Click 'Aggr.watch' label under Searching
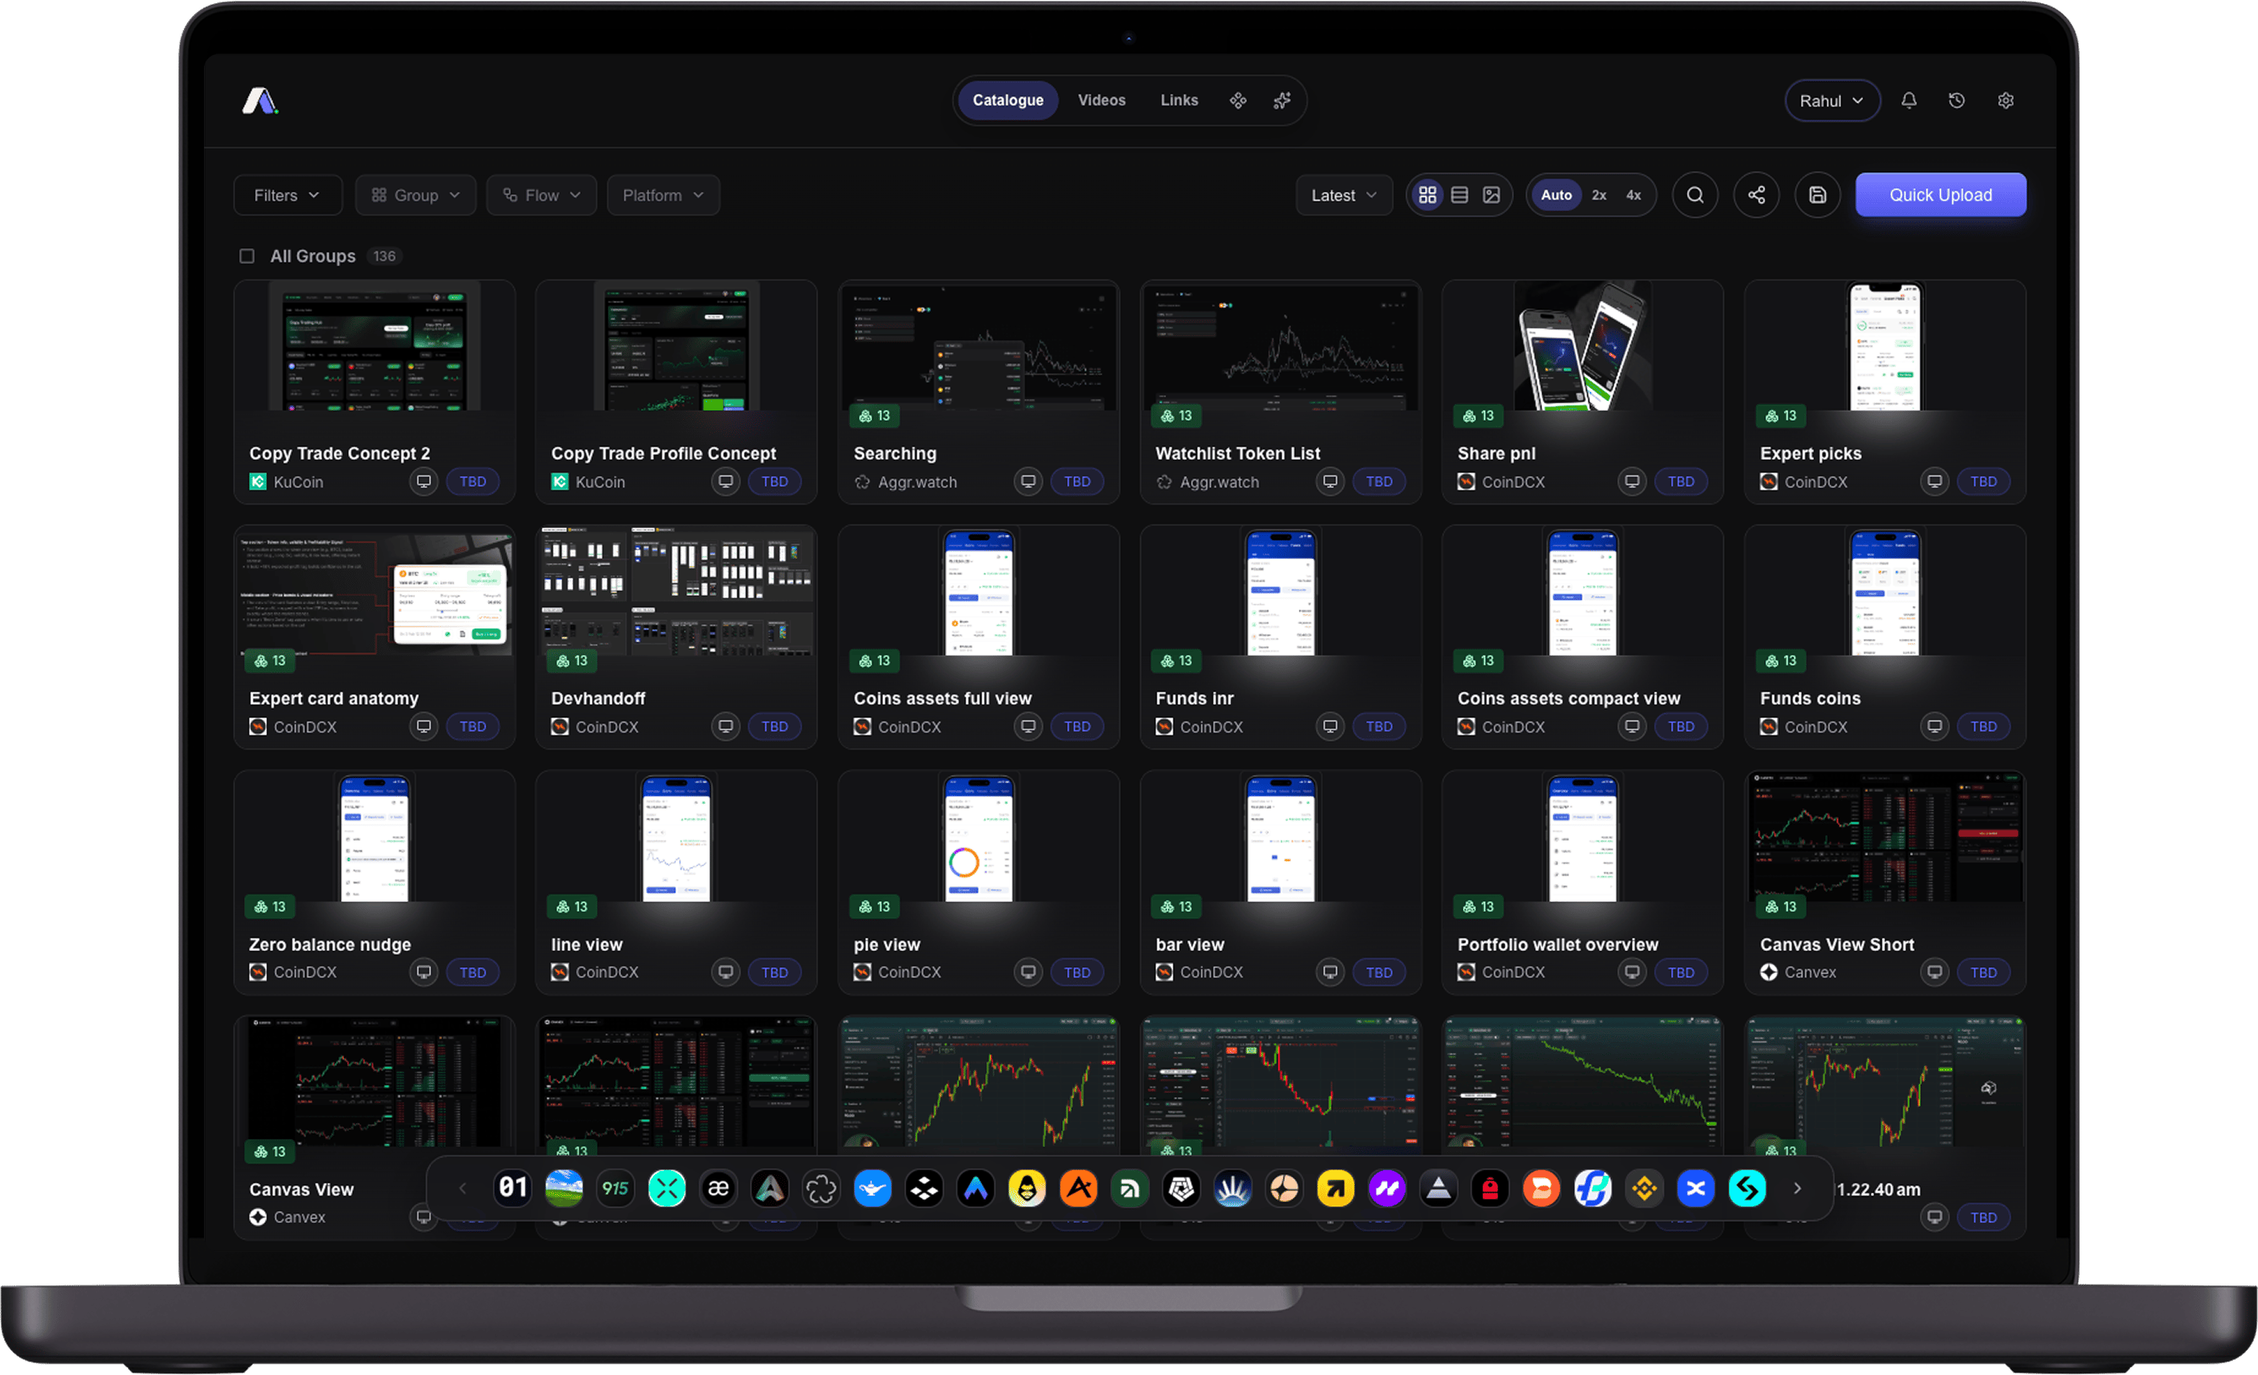The height and width of the screenshot is (1375, 2258). tap(917, 482)
